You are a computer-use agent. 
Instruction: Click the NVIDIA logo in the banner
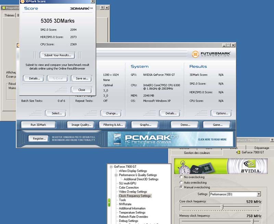[251, 166]
